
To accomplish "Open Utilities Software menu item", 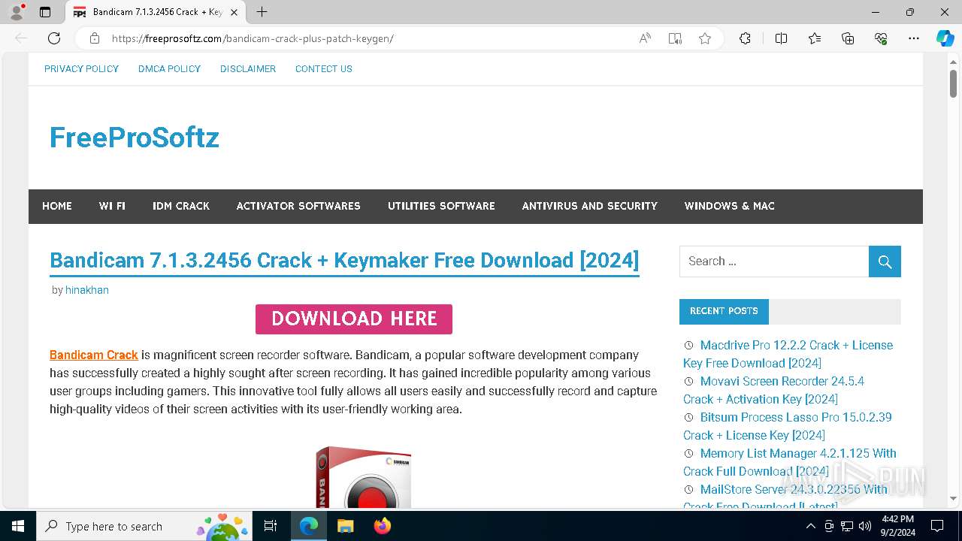I will pos(441,206).
